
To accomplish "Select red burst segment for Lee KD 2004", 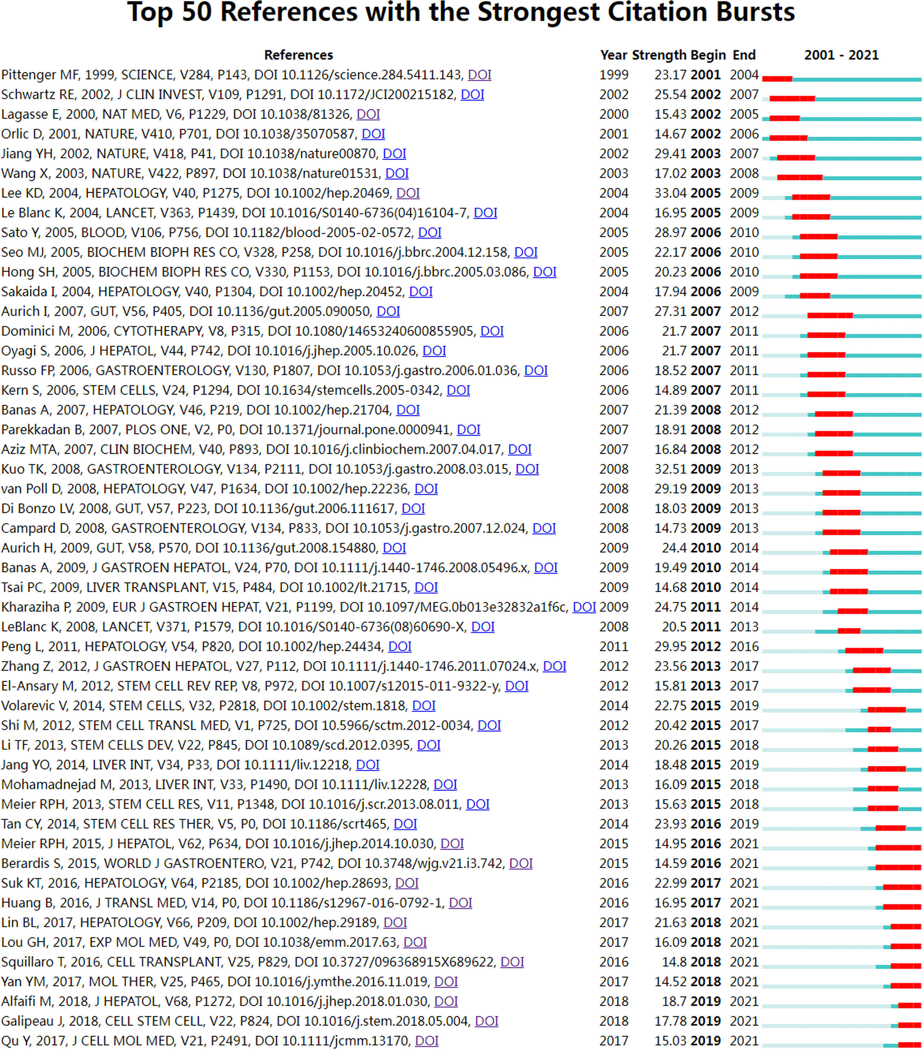I will point(811,197).
